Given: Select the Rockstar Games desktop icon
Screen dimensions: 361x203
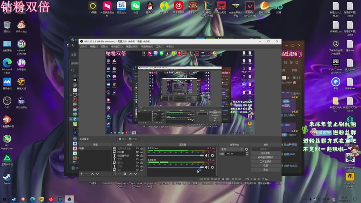Looking at the screenshot, I should tap(350, 180).
